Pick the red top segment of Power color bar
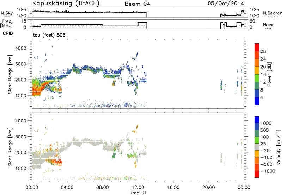The width and height of the screenshot is (282, 195). 257,47
